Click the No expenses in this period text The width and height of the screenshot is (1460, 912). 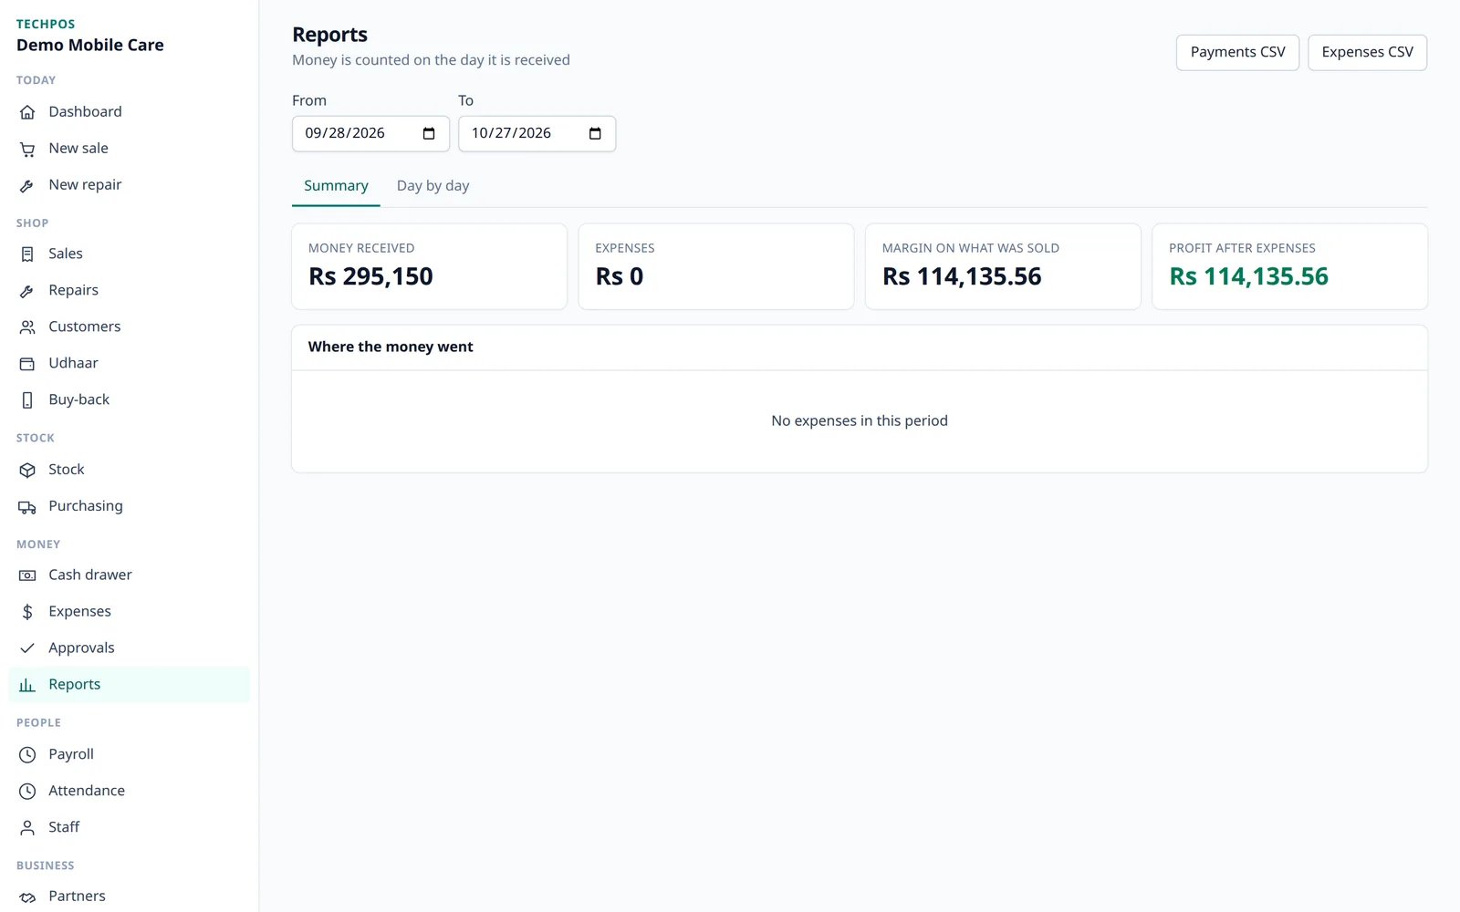click(860, 421)
